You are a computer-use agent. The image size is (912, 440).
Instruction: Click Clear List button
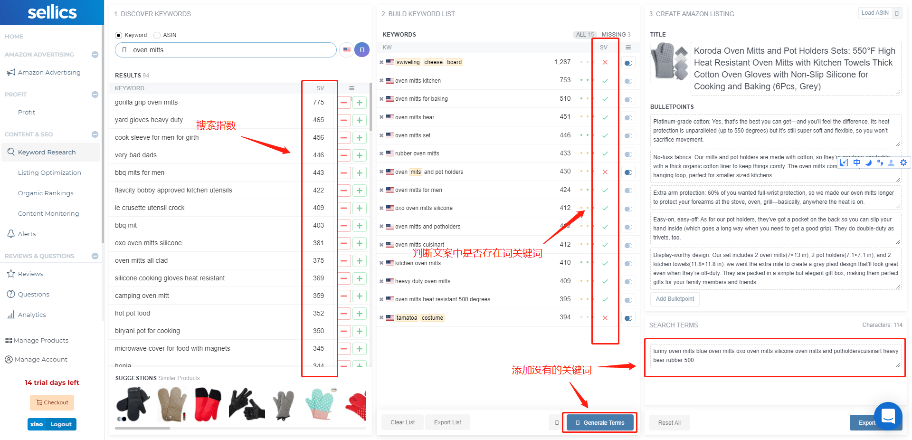403,422
